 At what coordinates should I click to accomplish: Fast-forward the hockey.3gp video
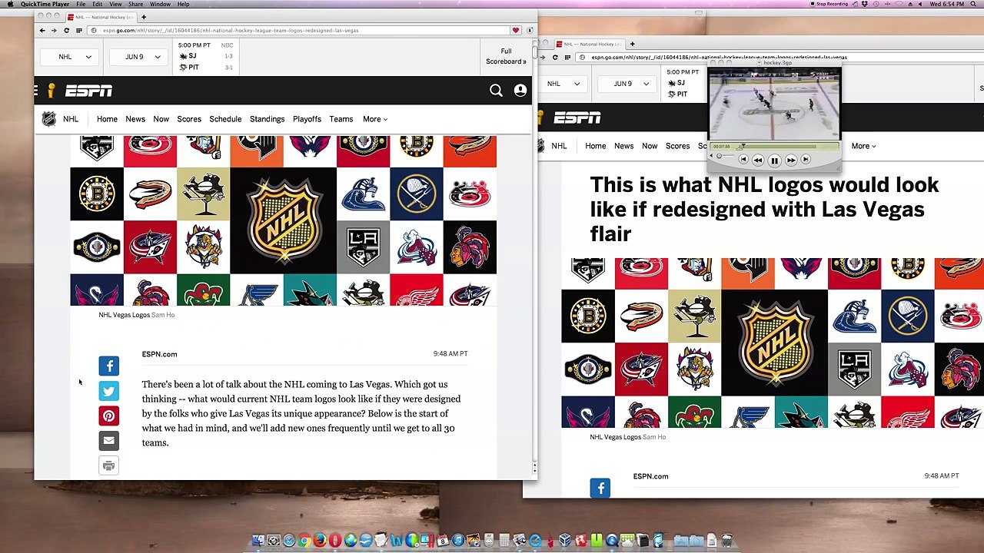(791, 161)
